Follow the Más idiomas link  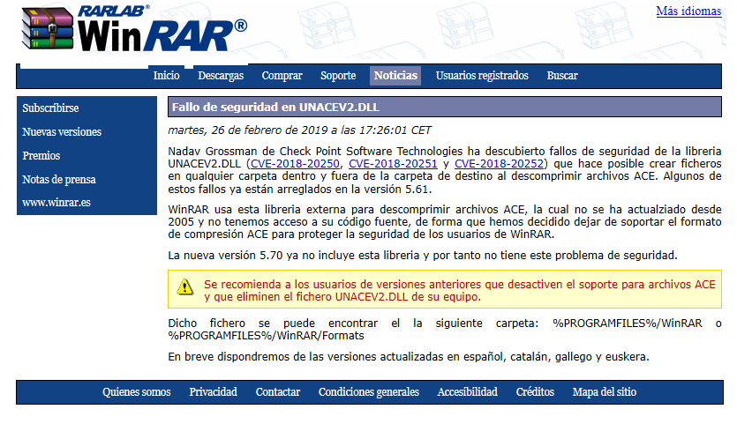tap(688, 11)
